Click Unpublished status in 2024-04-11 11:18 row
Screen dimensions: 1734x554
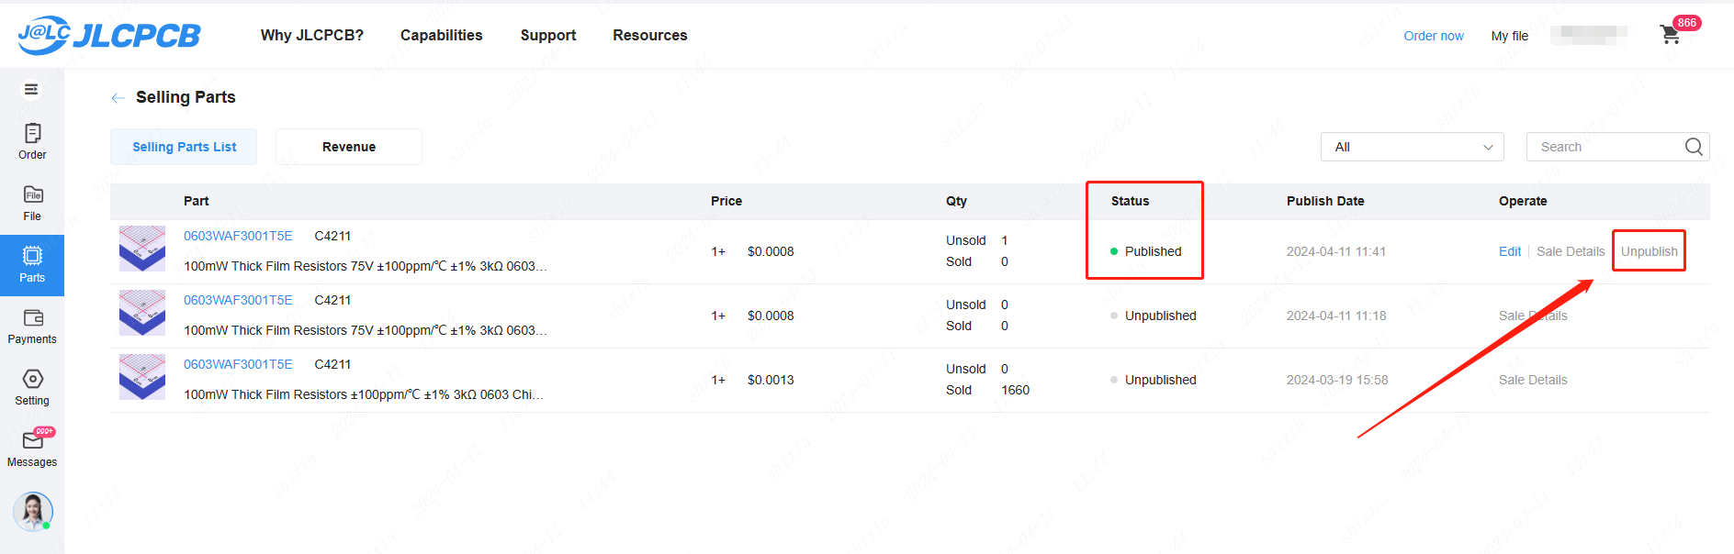tap(1160, 316)
